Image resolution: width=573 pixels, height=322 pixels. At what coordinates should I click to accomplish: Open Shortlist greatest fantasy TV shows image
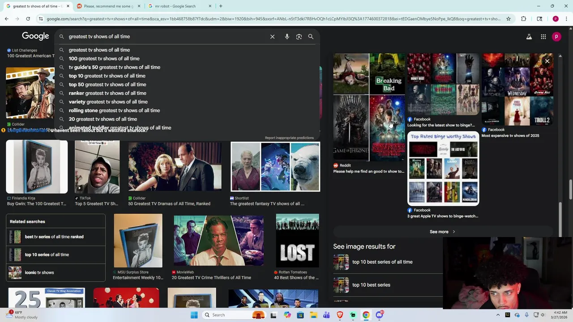point(275,166)
